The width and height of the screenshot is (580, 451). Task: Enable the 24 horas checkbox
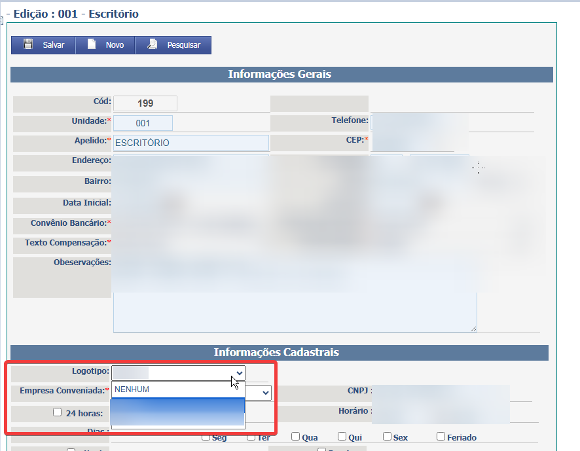pos(57,412)
